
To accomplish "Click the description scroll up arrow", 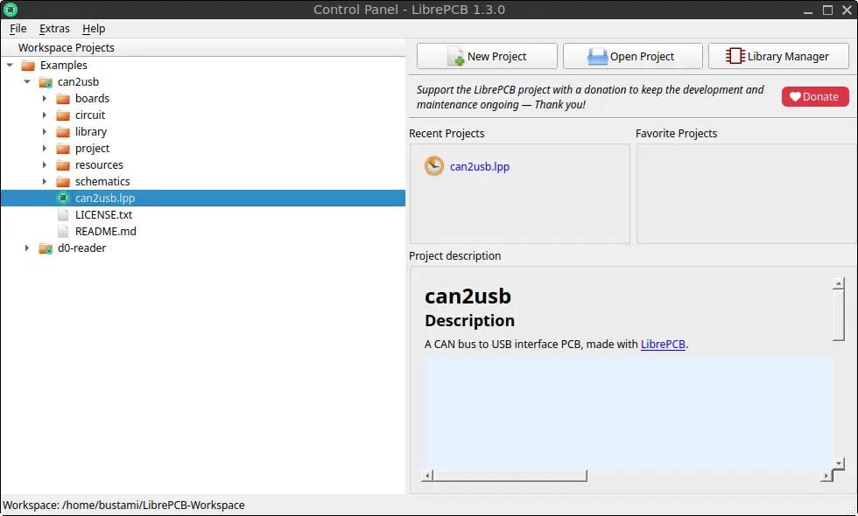I will point(839,283).
